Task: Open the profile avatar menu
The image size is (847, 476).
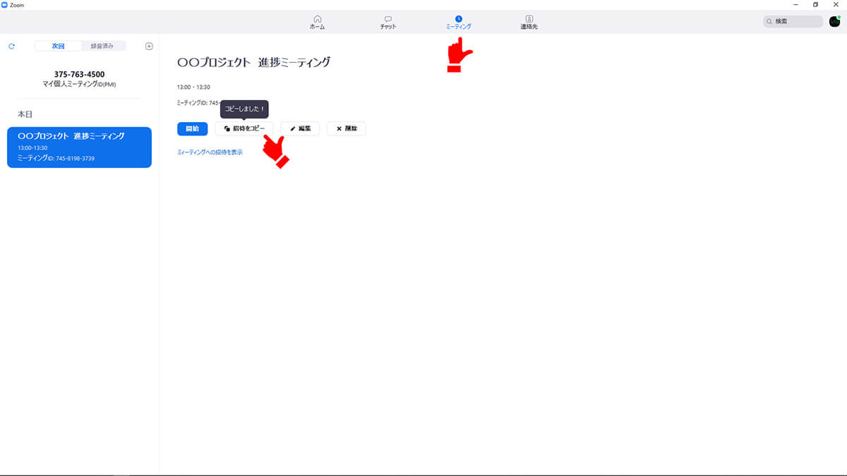Action: coord(834,22)
